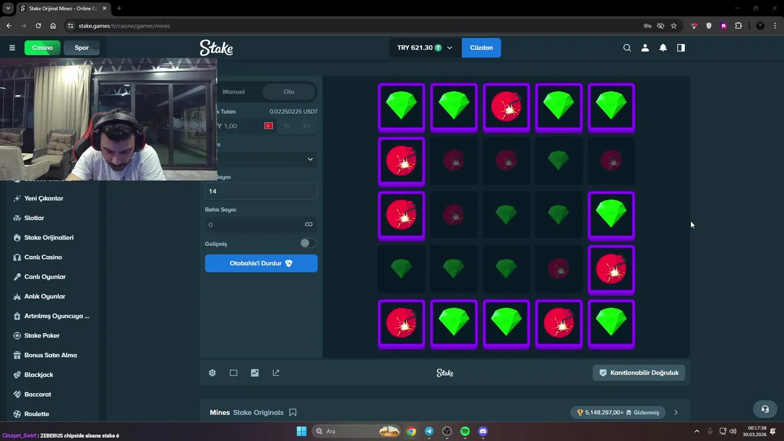Click the 2× bet button

[x=307, y=126]
